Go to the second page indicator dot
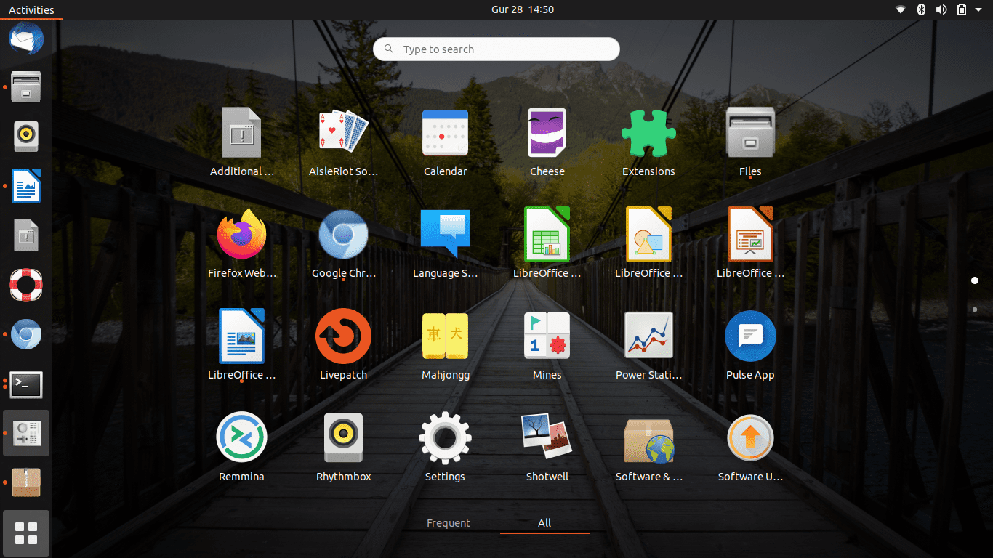Screen dimensions: 993x558 pyautogui.click(x=975, y=310)
